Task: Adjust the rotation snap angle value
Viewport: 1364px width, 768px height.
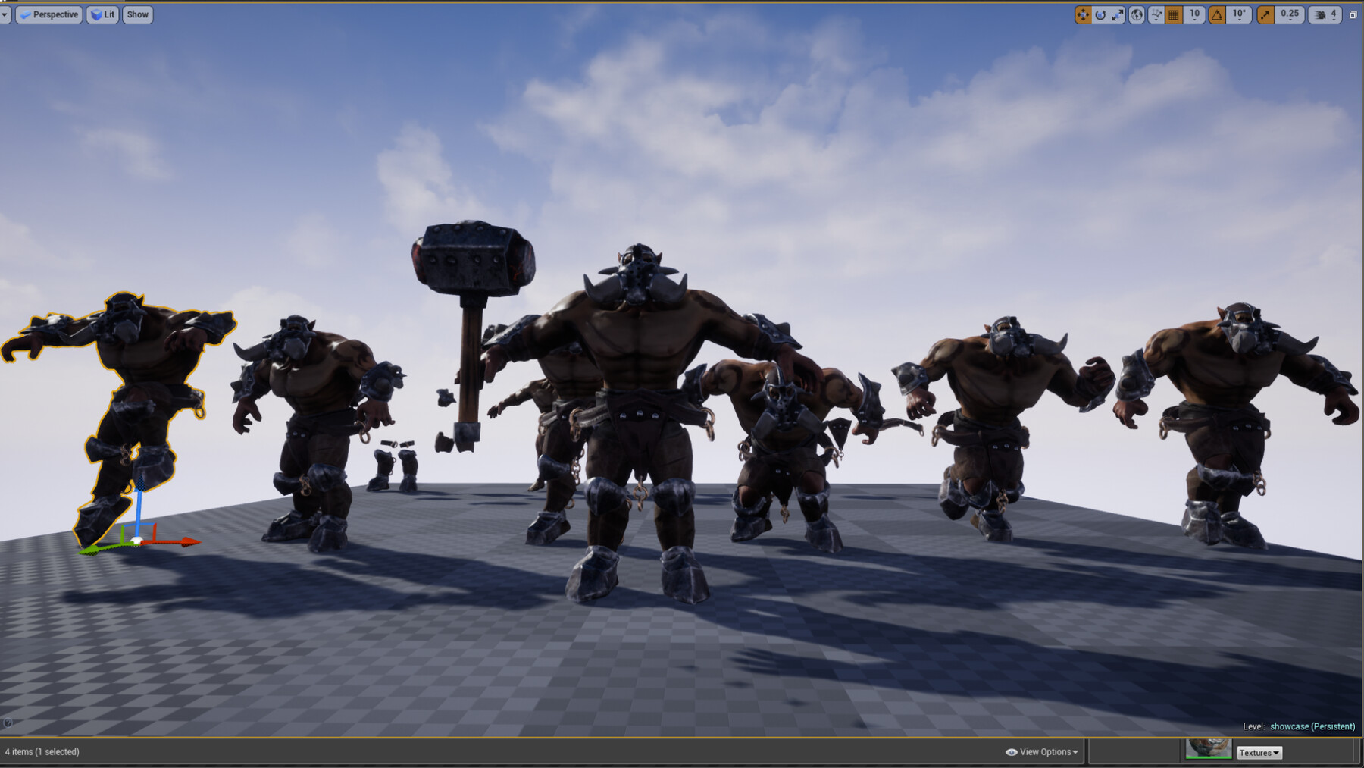Action: pos(1238,14)
